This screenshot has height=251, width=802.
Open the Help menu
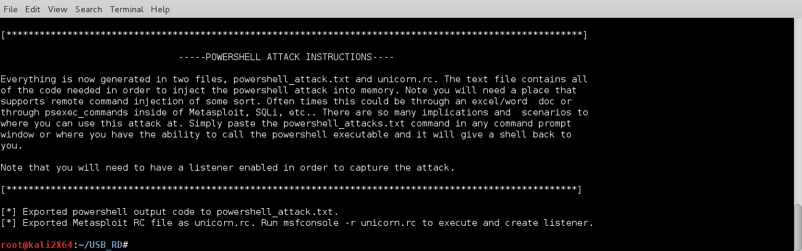(x=160, y=9)
